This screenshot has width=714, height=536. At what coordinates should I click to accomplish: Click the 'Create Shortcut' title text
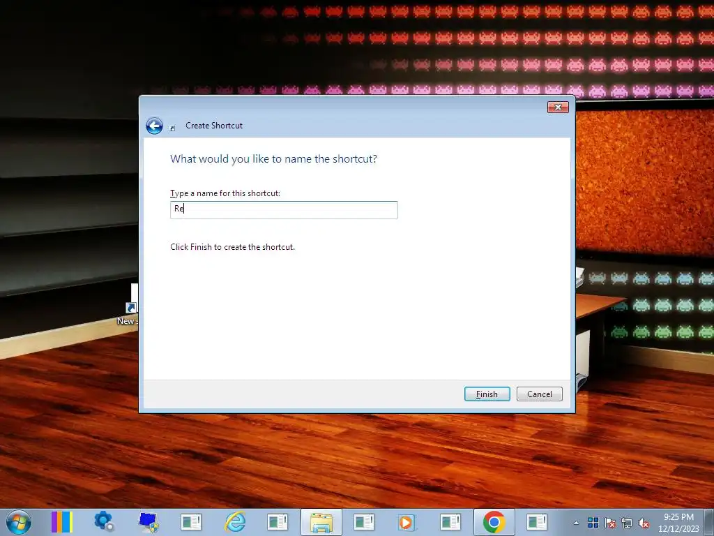[214, 126]
